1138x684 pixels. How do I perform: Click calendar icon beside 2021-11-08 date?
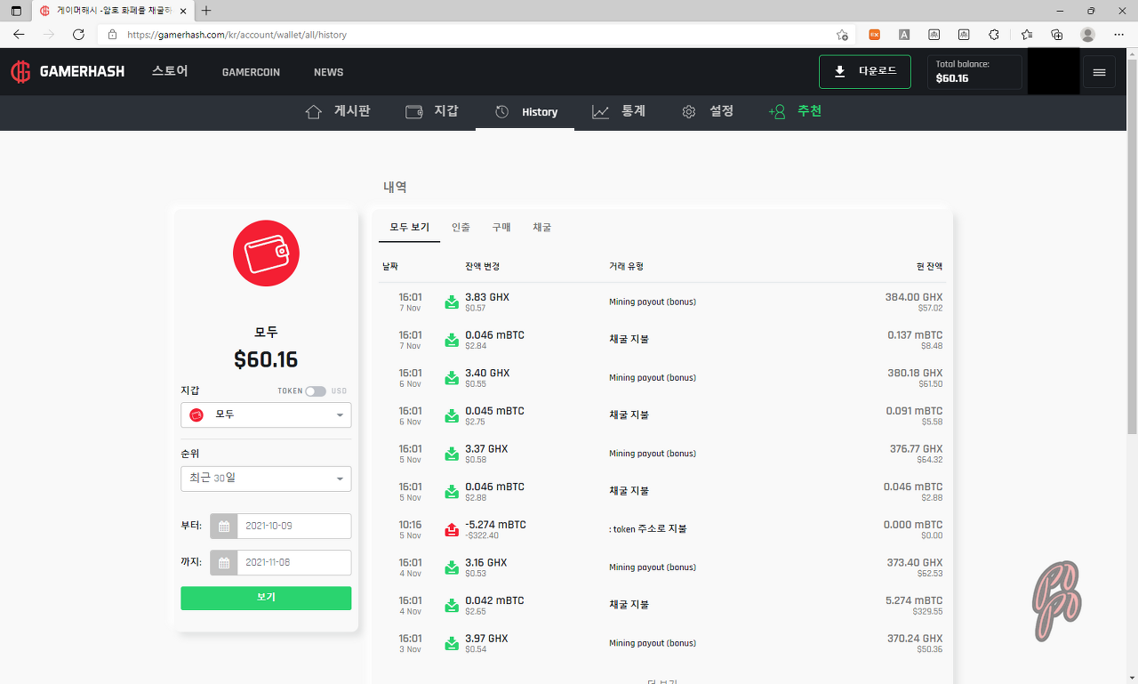point(224,563)
